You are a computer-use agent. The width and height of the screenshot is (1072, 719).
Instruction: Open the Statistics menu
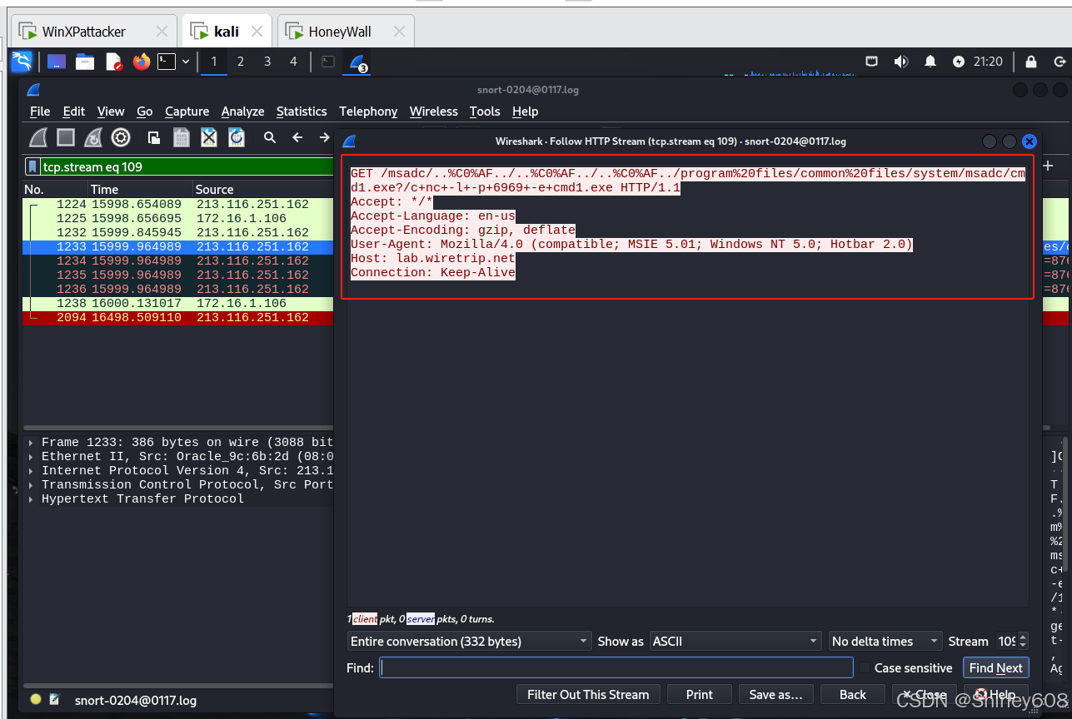302,112
